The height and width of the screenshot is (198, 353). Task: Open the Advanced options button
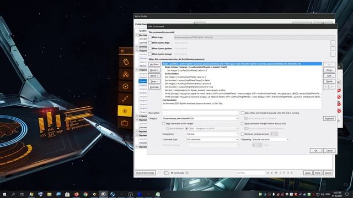329,119
